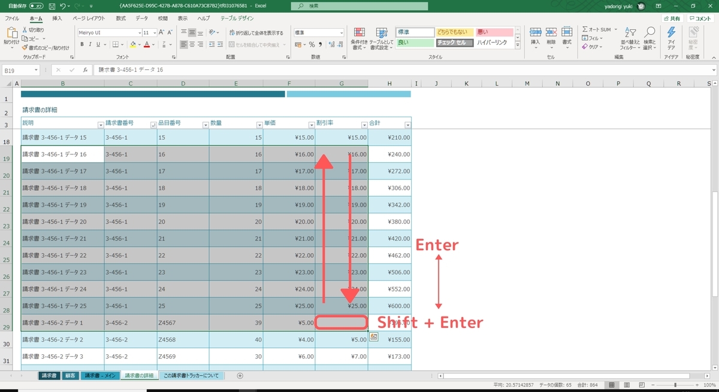This screenshot has width=719, height=392.
Task: Toggle the AutoSave (自動保存) switch
Action: [36, 6]
